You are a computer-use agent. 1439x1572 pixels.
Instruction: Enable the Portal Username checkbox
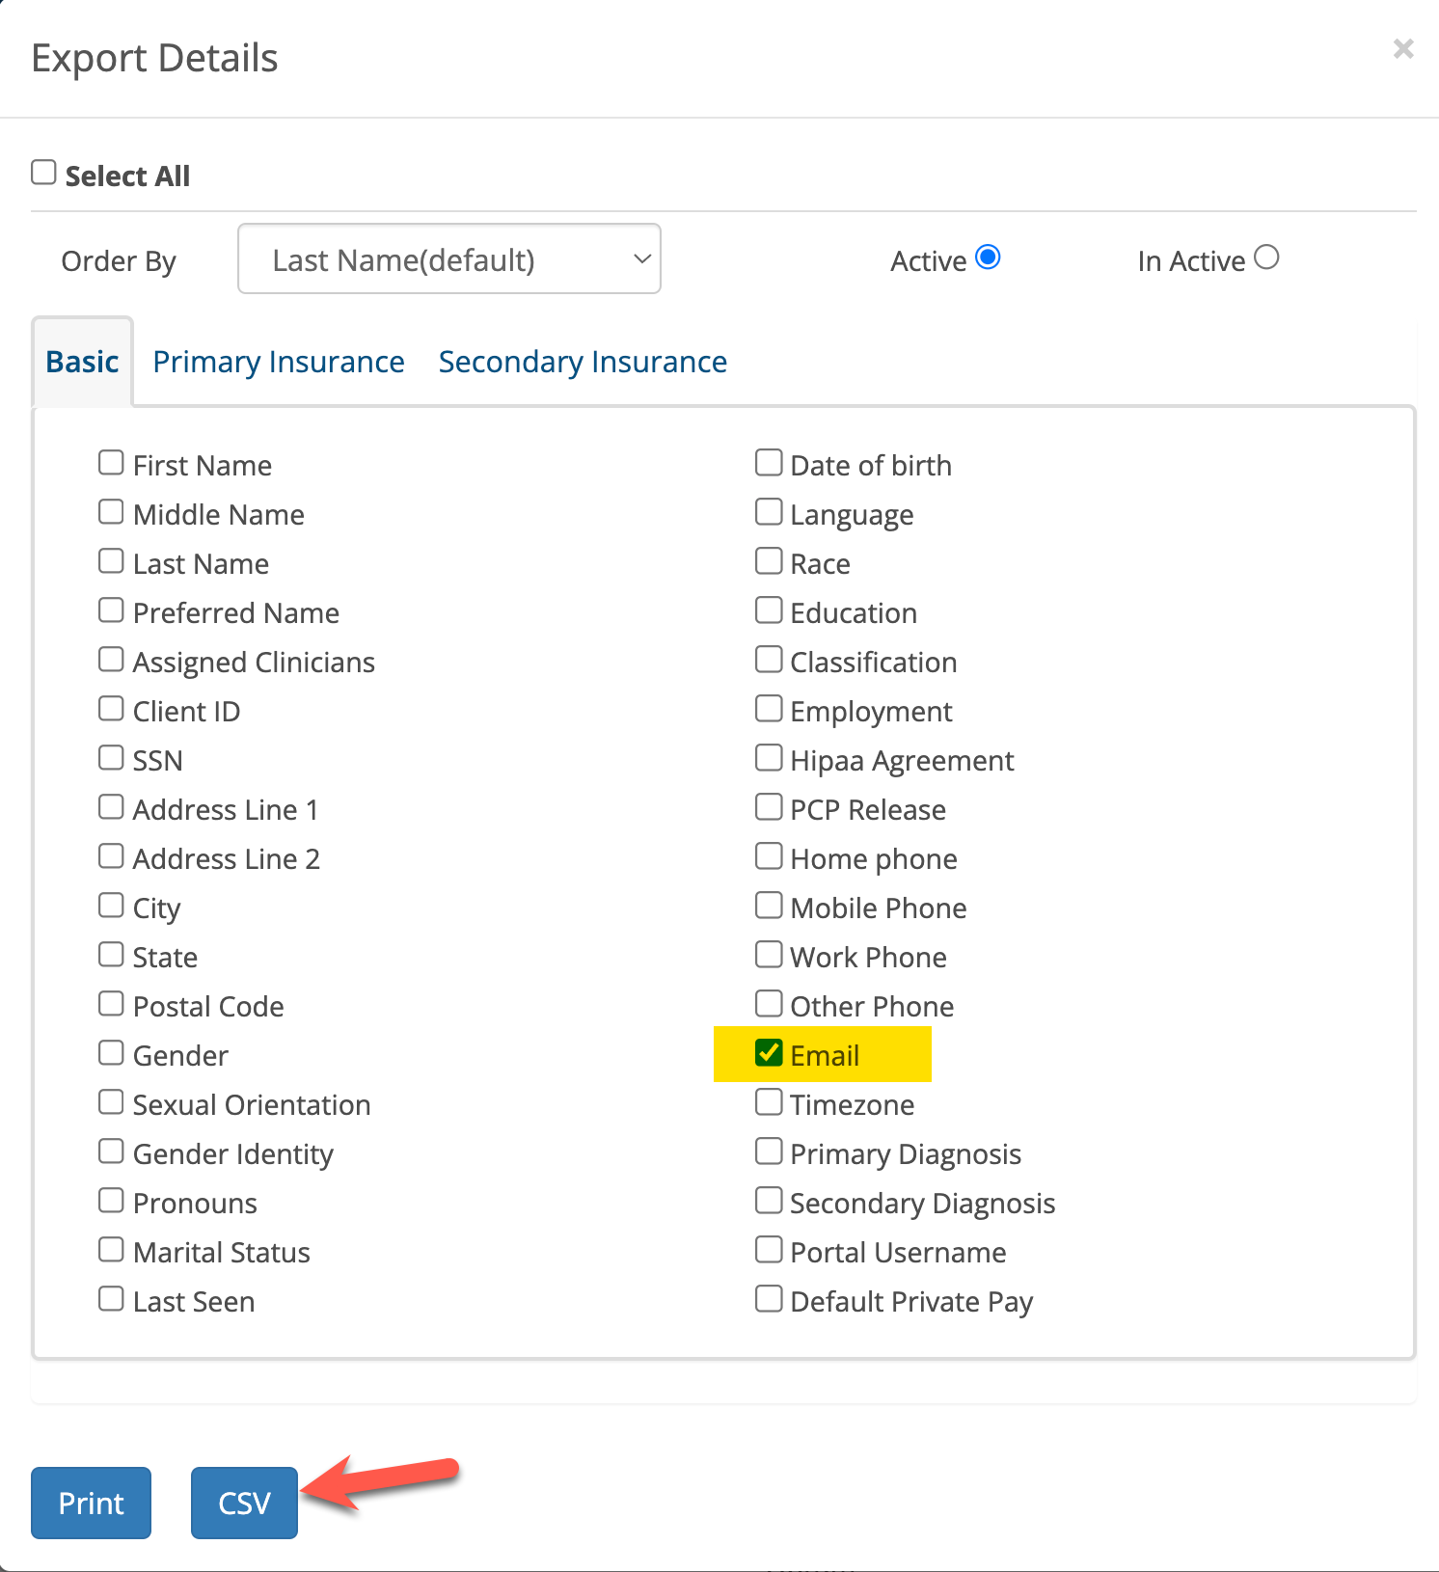click(x=769, y=1249)
